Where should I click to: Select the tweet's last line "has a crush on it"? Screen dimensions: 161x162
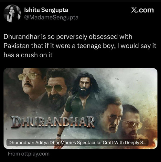28,55
